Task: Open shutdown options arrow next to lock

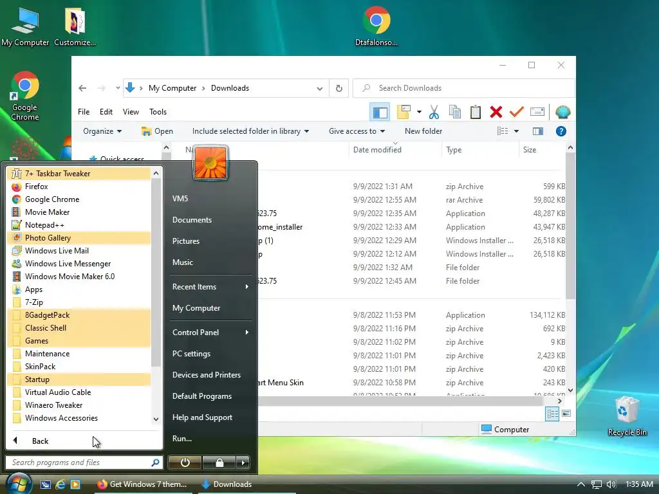Action: coord(243,462)
